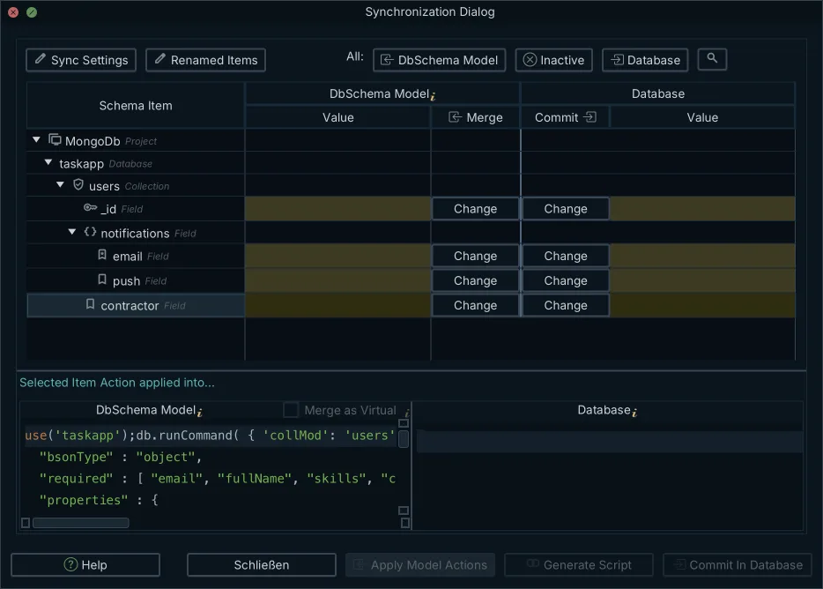Click Merge Change for _id field
Viewport: 823px width, 589px height.
[475, 209]
